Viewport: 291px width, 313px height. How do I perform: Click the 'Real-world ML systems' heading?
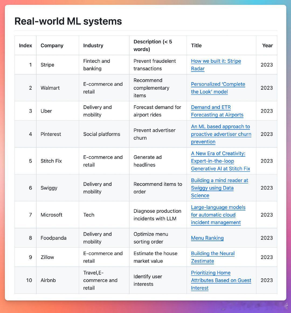pyautogui.click(x=68, y=21)
